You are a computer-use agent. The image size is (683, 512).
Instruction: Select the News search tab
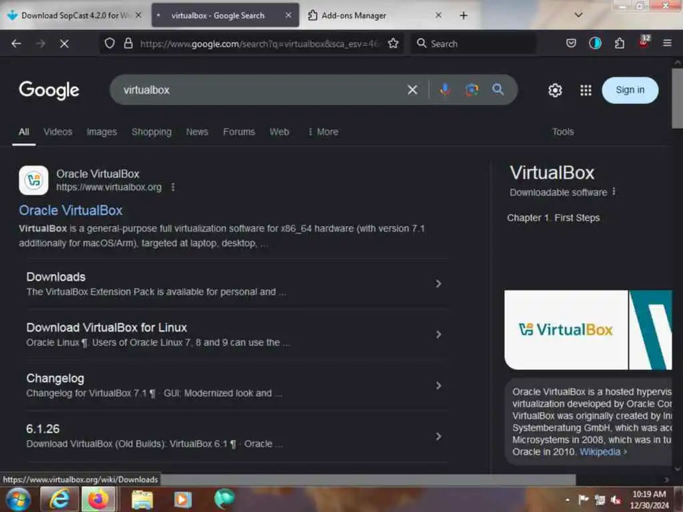point(197,132)
